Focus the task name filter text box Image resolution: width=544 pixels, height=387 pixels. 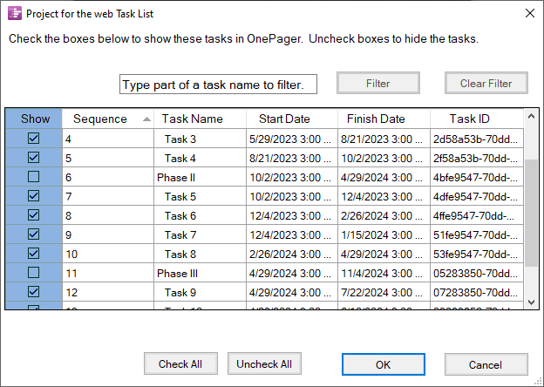point(218,85)
